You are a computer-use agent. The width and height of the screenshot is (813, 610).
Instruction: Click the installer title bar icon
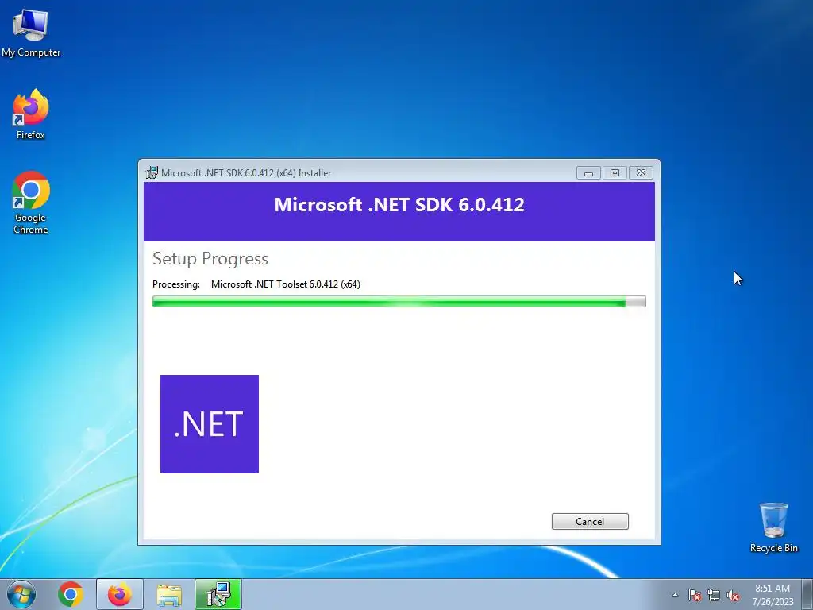click(152, 172)
